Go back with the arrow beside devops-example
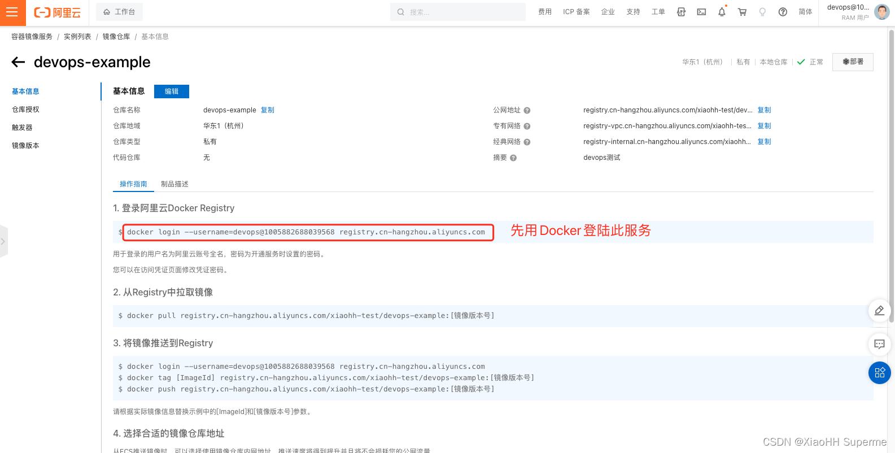 (x=19, y=62)
